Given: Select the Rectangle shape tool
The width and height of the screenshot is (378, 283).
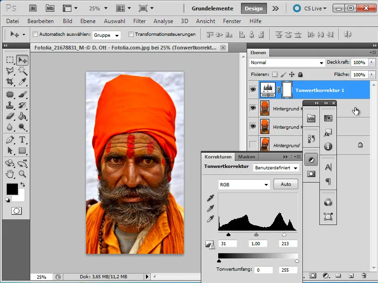Looking at the screenshot, I should tap(22, 150).
